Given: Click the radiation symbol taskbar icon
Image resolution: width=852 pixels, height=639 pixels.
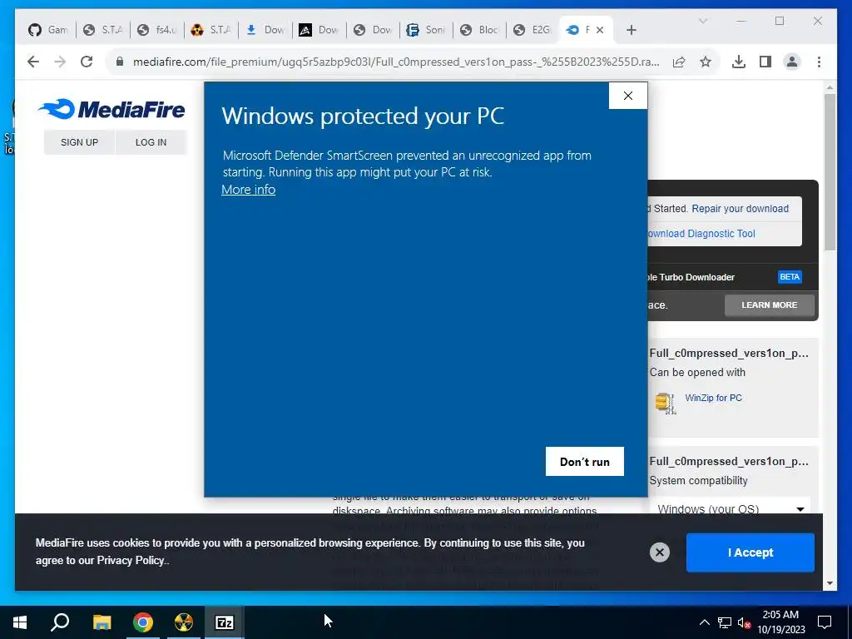Looking at the screenshot, I should click(x=184, y=622).
